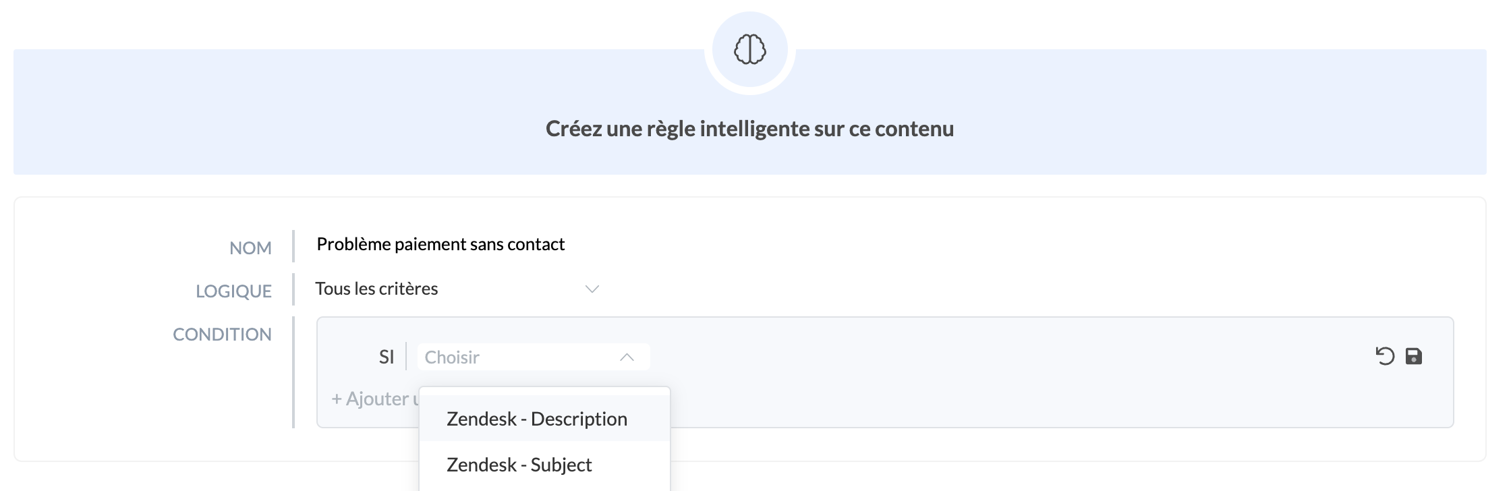Click the CONDITION section label
Screen dimensions: 1511x491
tap(222, 333)
